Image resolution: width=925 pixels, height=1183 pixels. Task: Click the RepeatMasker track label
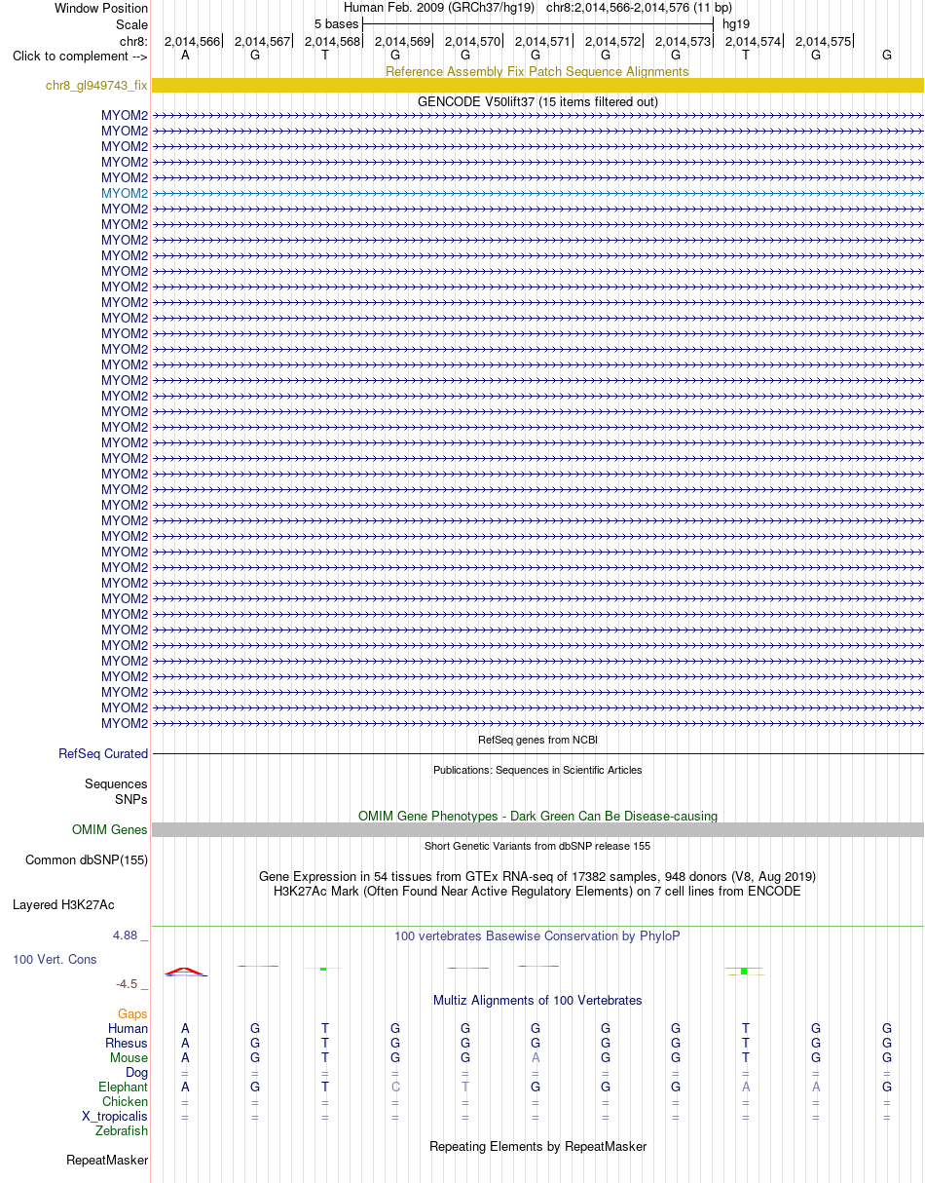pos(107,1161)
